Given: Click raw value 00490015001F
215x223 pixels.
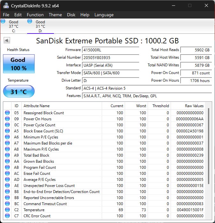Looking at the screenshot, I should 190,210.
